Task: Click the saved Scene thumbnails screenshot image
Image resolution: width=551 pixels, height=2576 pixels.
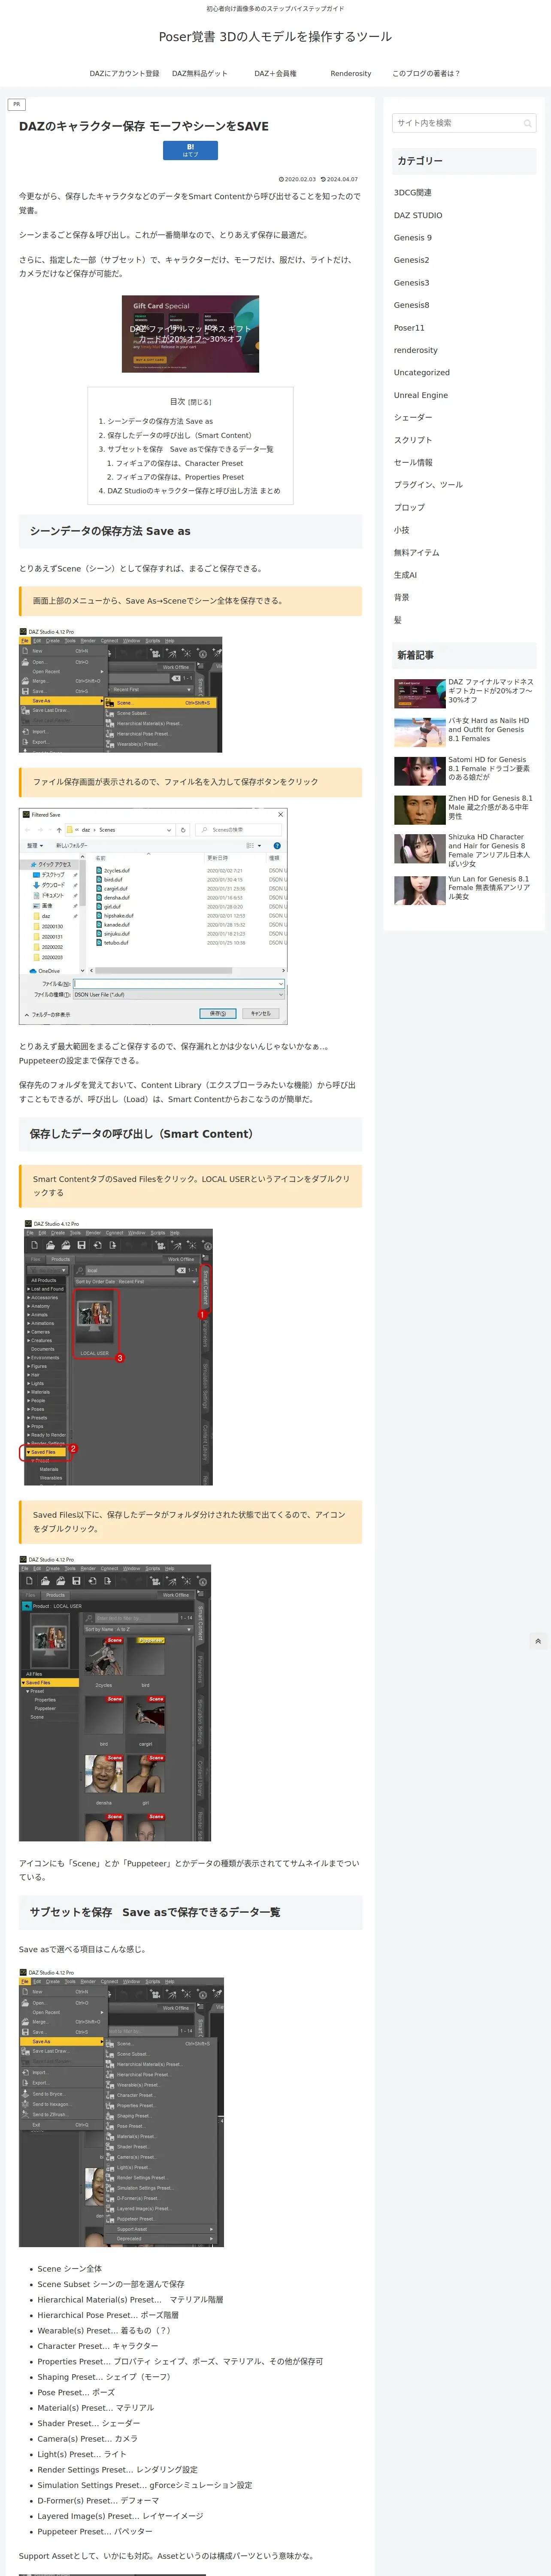Action: (115, 1698)
